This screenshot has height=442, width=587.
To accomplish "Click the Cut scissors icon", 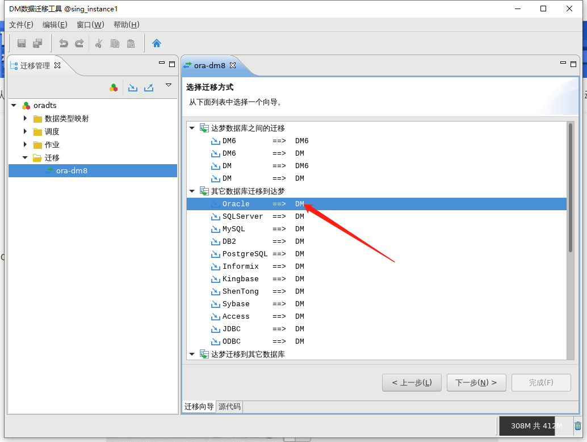I will point(99,43).
